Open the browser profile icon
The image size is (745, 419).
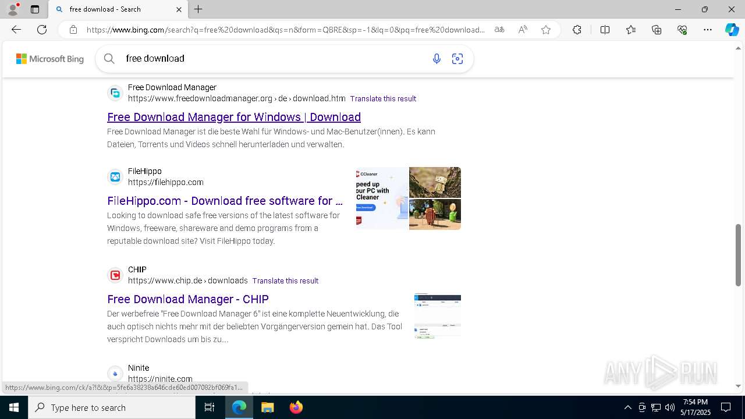coord(13,9)
